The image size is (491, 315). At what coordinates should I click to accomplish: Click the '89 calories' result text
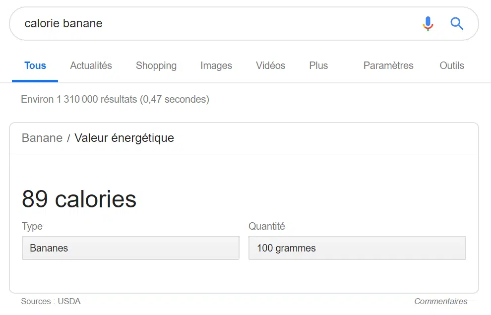[79, 199]
